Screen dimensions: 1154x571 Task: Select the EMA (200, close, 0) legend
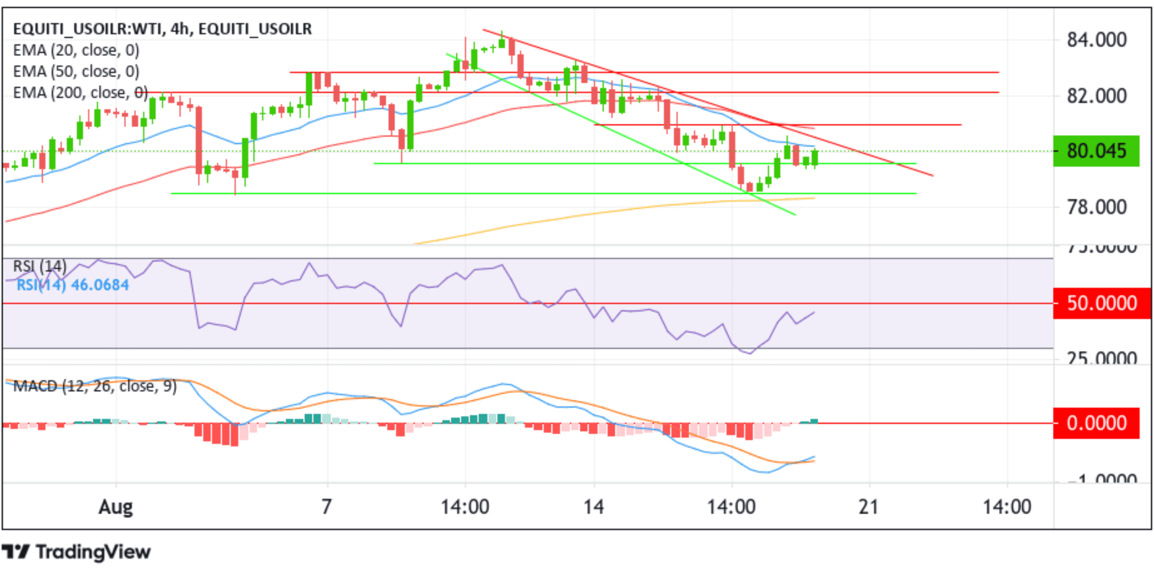tap(80, 92)
